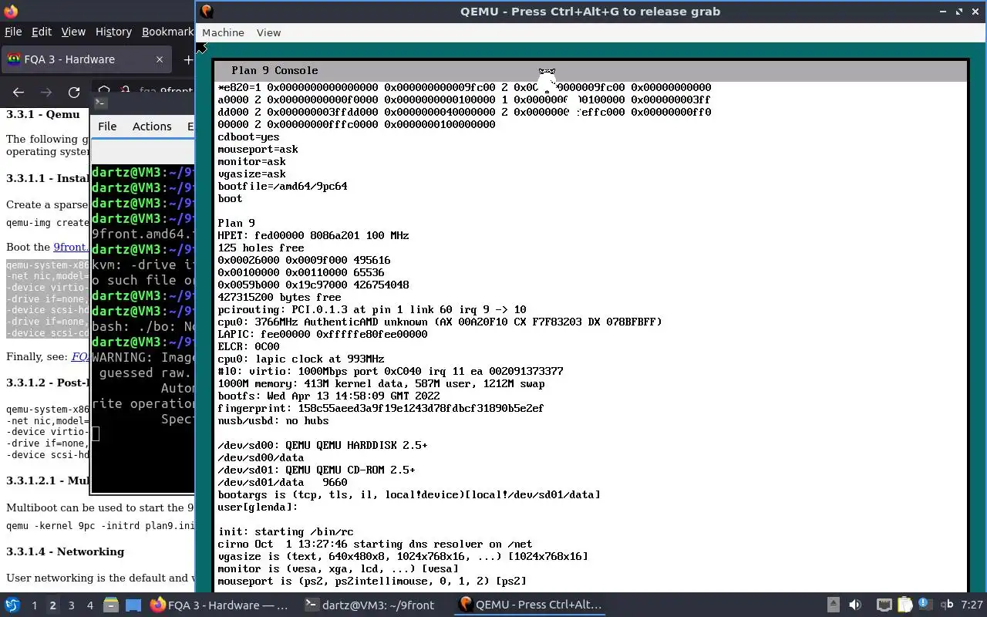Switch to dartz@VM3 terminal taskbar entry
987x617 pixels.
(x=372, y=605)
